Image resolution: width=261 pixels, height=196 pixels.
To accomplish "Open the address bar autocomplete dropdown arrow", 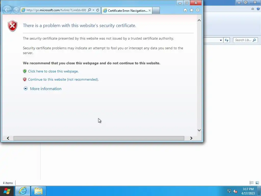I will point(93,10).
